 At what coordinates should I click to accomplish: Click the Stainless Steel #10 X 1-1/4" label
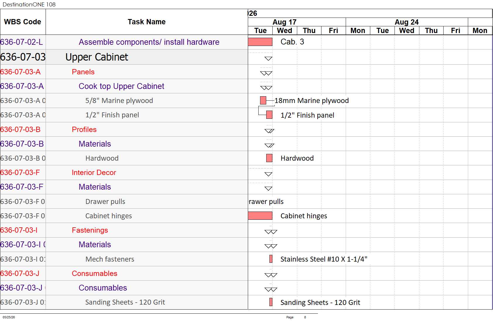pyautogui.click(x=324, y=259)
